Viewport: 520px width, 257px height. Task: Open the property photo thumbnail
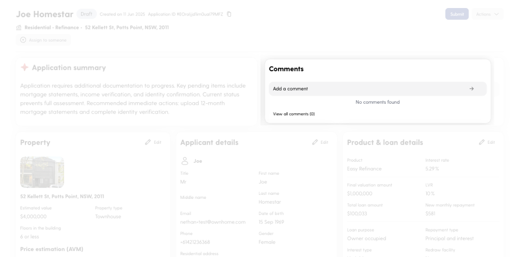point(42,172)
